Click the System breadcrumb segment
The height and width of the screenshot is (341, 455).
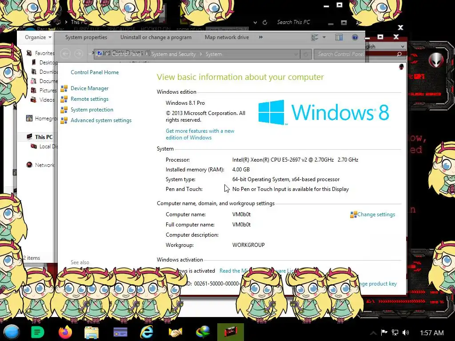(214, 54)
